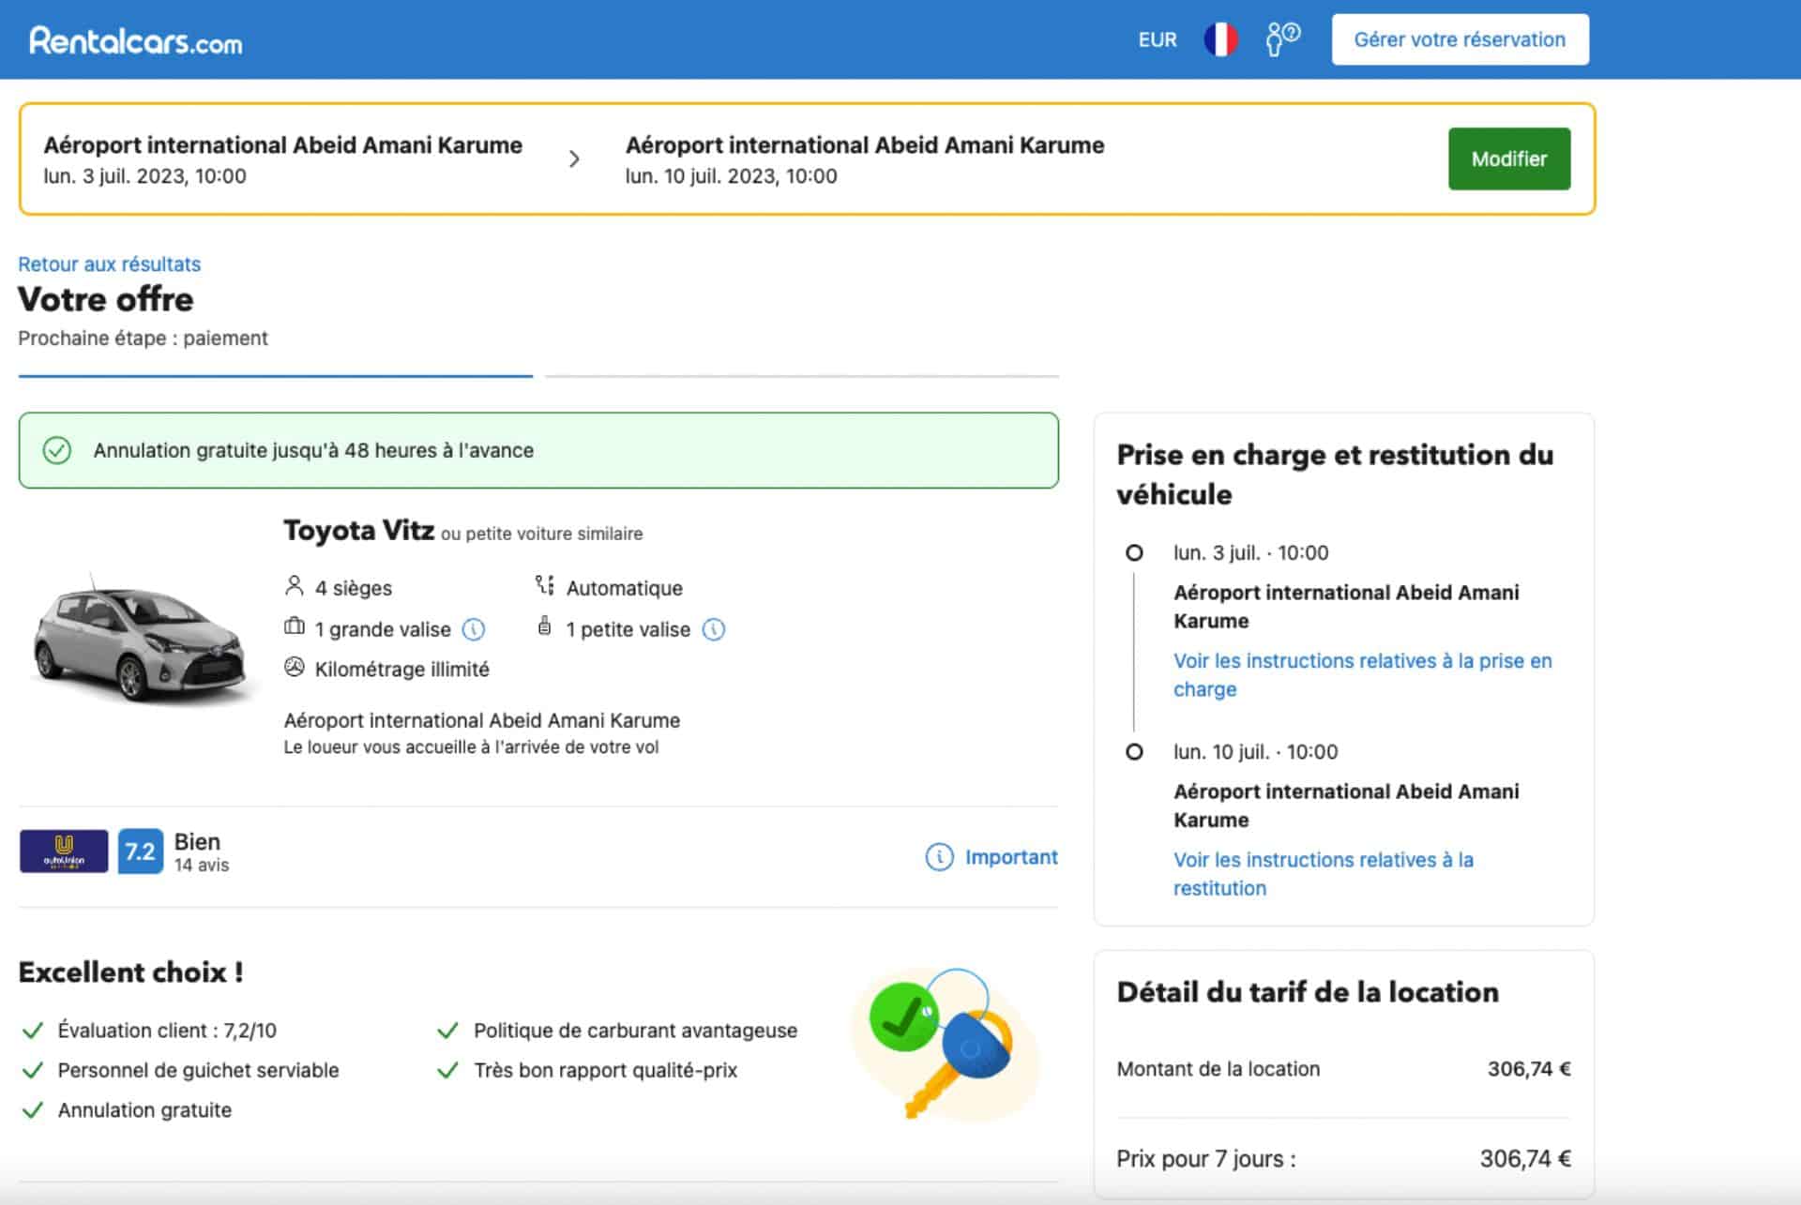The image size is (1801, 1205).
Task: Open info icon next to 1 grande valise
Action: click(474, 629)
